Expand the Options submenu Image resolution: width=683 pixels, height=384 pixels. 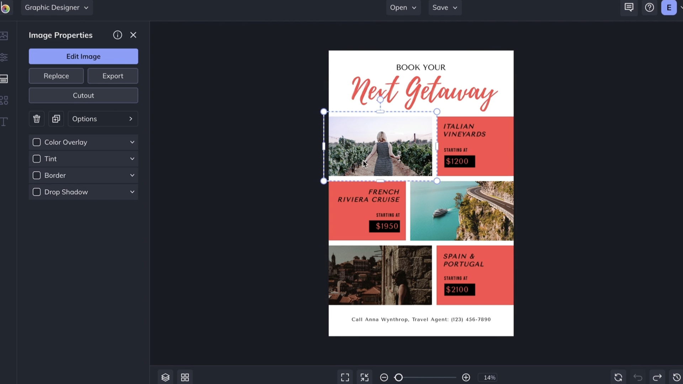pos(103,119)
